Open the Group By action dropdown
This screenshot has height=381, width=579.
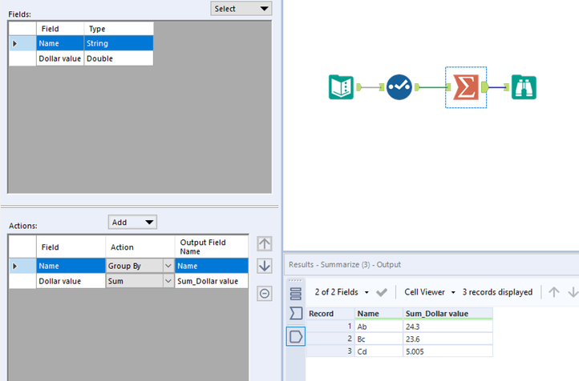point(168,266)
